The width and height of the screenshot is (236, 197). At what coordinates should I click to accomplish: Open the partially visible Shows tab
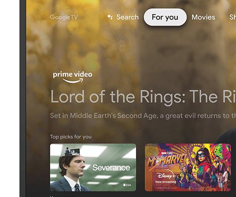coord(233,17)
